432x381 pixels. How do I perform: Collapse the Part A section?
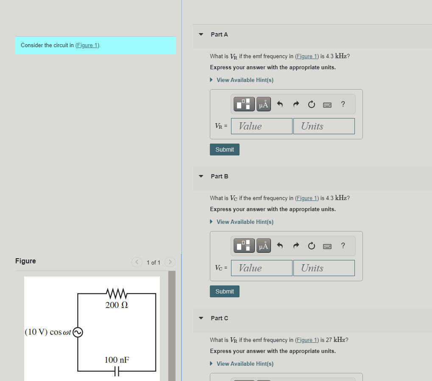click(200, 34)
